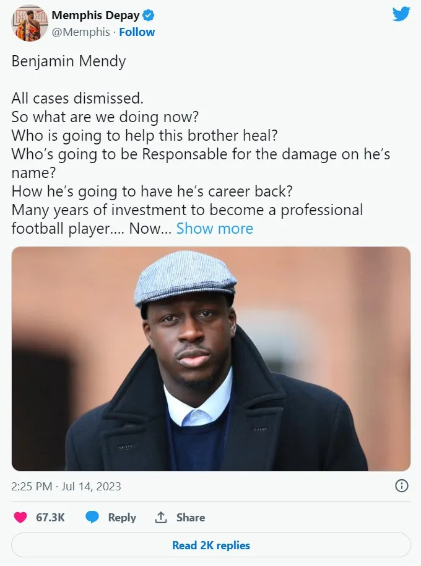
Task: Click the reply speech bubble icon
Action: [92, 517]
